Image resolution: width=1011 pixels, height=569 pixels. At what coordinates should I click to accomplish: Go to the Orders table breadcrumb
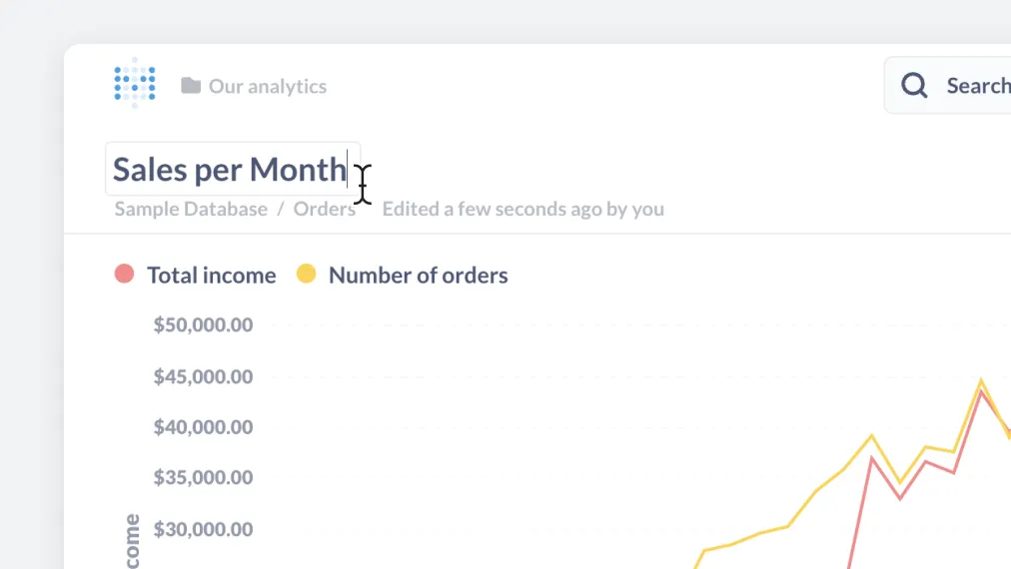coord(324,209)
